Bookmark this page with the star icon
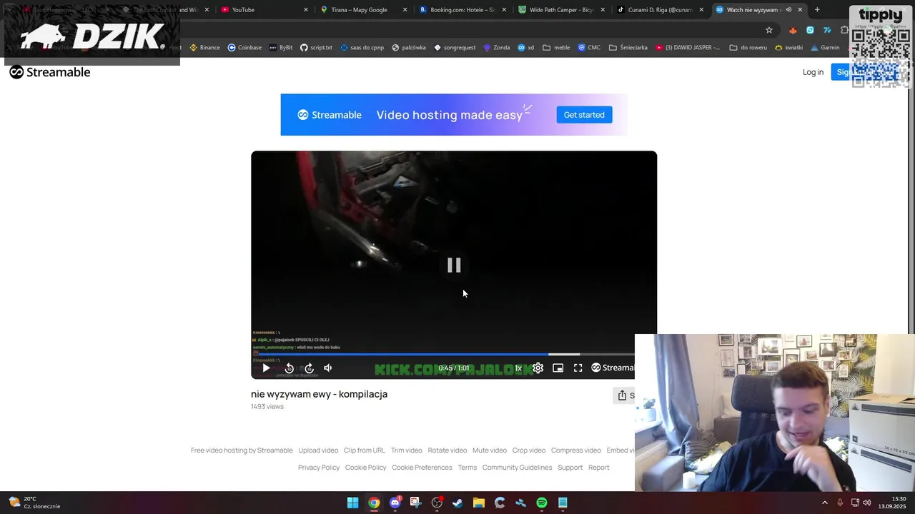Viewport: 915px width, 514px height. point(769,30)
